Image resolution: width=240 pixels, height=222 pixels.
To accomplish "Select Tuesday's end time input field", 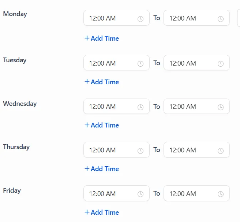I will [x=190, y=63].
